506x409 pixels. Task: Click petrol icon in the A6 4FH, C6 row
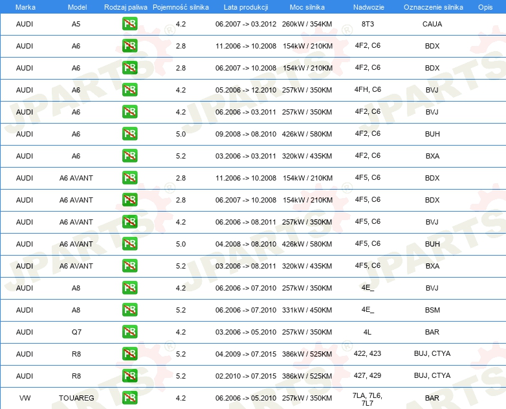(x=129, y=90)
